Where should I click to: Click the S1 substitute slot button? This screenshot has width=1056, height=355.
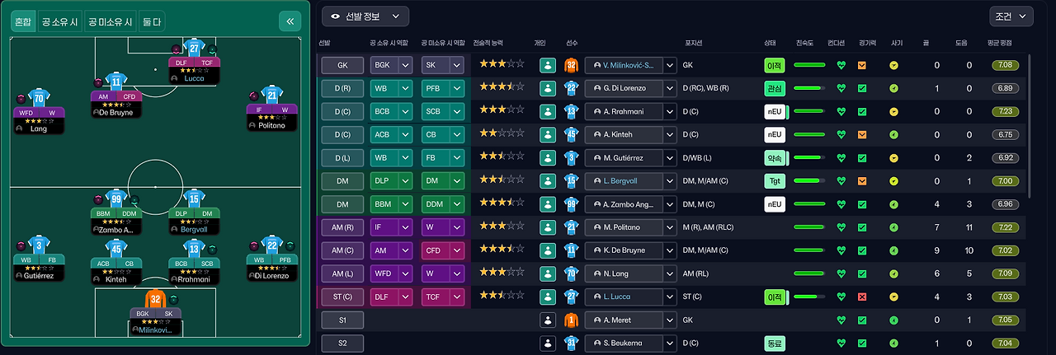(x=342, y=319)
